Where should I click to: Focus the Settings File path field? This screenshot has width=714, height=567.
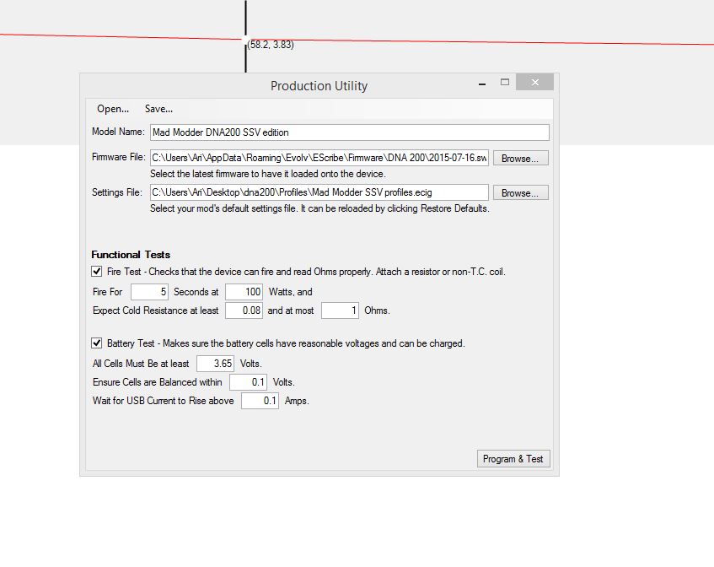pos(319,192)
